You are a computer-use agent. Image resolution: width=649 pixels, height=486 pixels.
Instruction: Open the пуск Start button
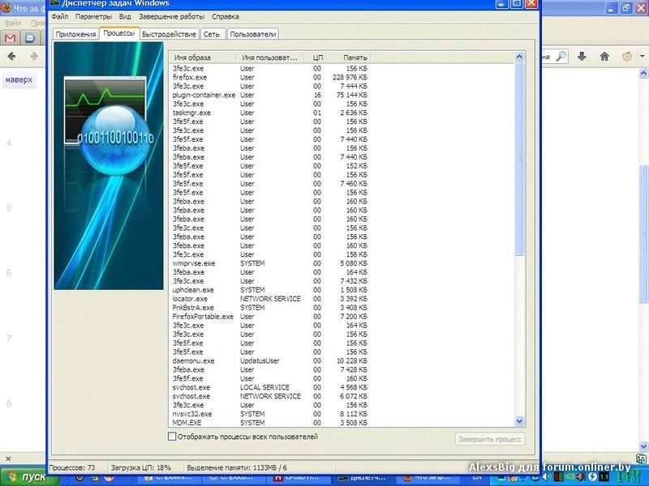click(x=29, y=477)
